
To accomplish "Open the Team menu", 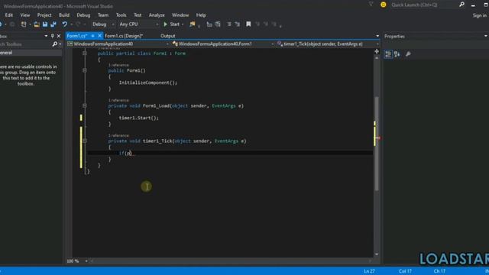I will (103, 15).
